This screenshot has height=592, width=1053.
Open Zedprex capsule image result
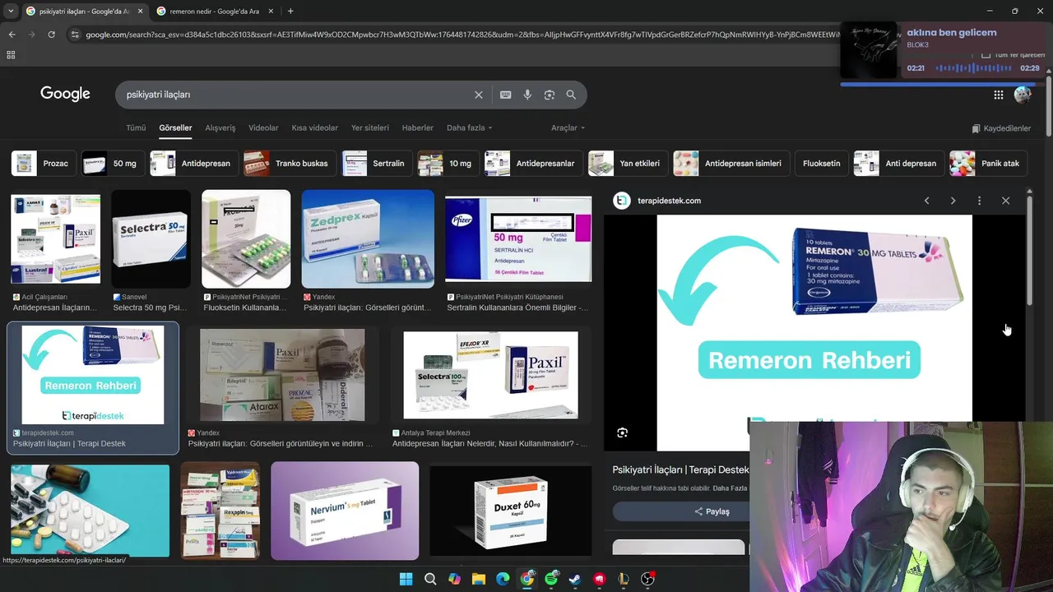click(368, 239)
